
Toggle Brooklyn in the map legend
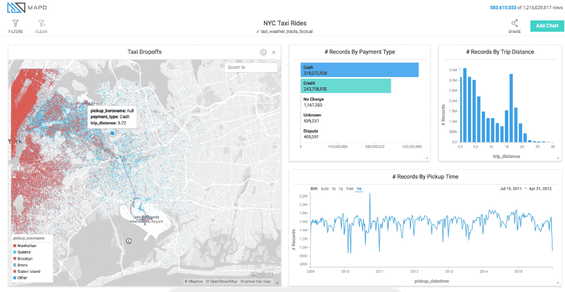(22, 259)
